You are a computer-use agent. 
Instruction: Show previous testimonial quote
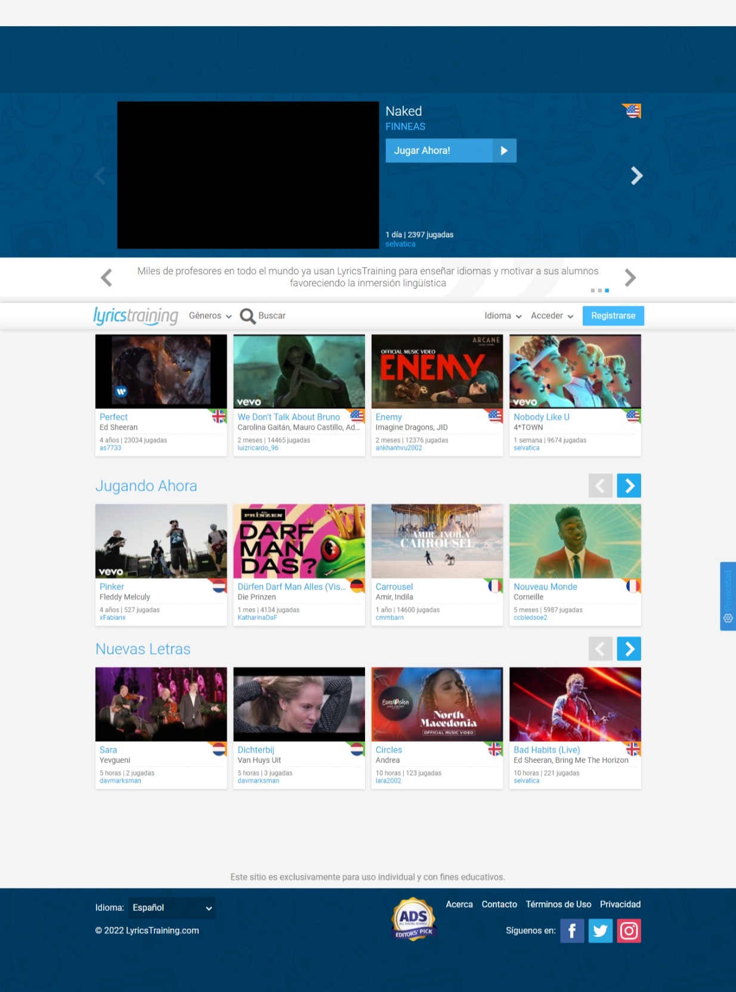click(x=107, y=278)
